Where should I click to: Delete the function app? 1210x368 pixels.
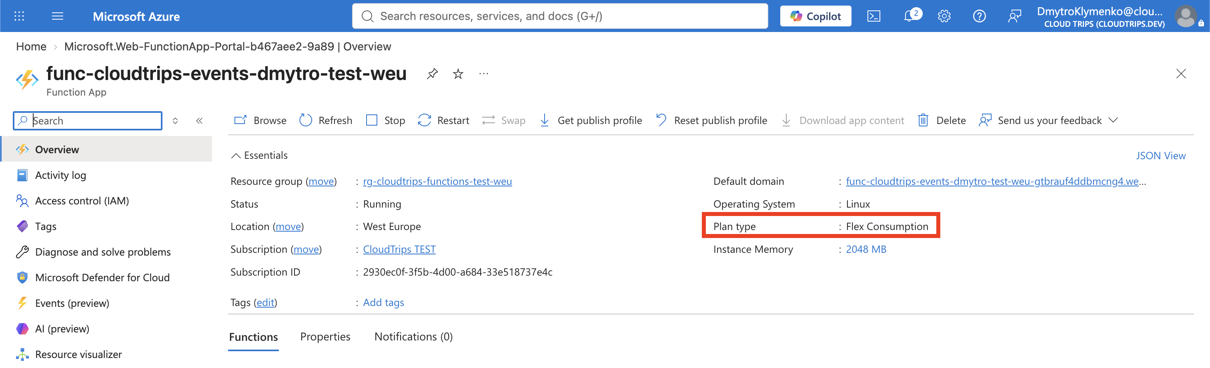(x=942, y=121)
